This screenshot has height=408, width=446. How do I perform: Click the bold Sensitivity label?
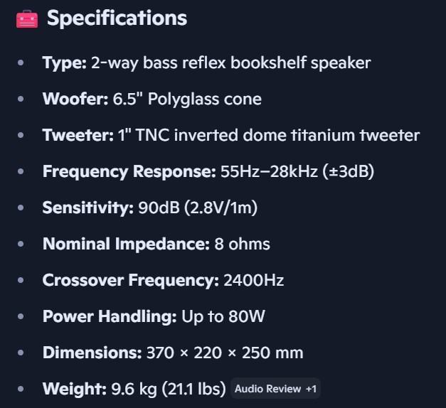(x=87, y=208)
